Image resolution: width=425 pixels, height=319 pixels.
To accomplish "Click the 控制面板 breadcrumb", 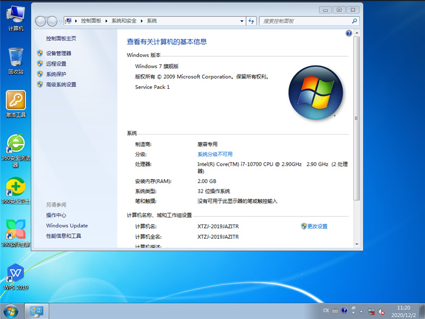I will (91, 21).
